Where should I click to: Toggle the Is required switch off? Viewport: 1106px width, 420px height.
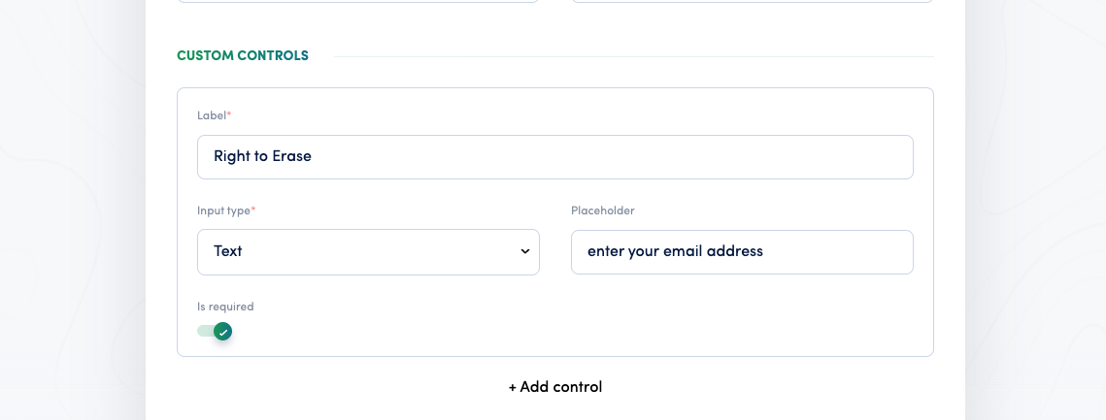pyautogui.click(x=215, y=331)
